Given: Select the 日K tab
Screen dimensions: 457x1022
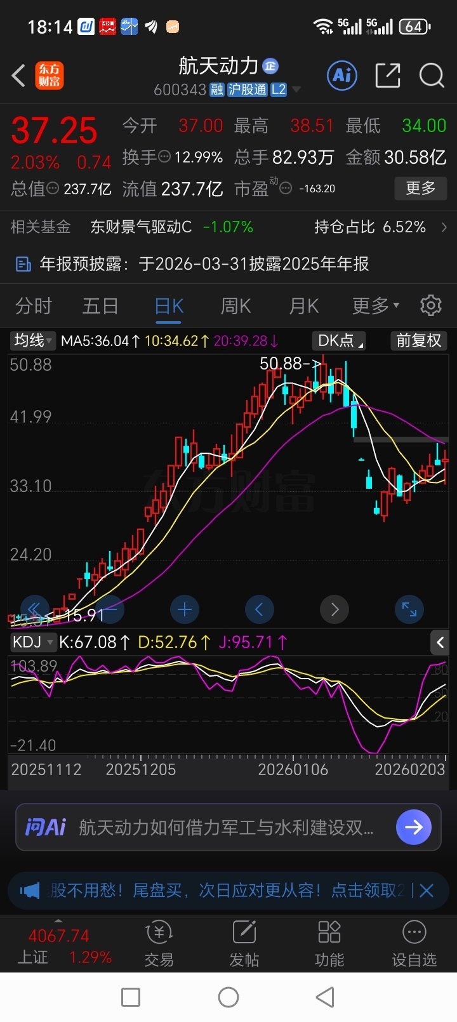Looking at the screenshot, I should point(169,306).
